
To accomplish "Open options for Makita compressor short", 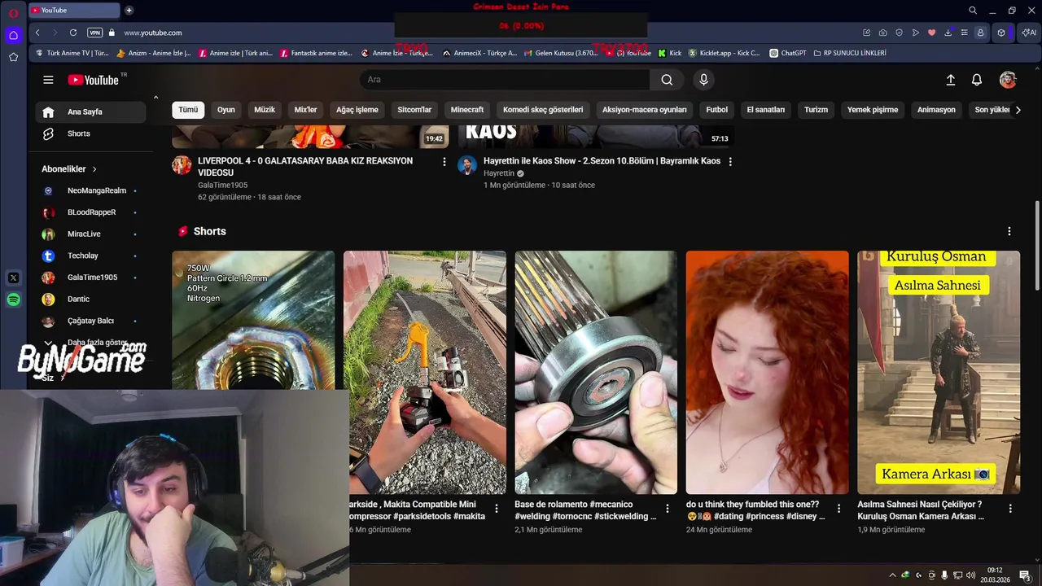I will pos(497,508).
